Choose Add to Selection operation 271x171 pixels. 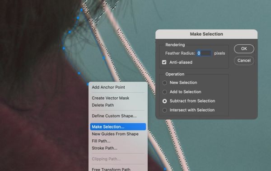[x=164, y=92]
